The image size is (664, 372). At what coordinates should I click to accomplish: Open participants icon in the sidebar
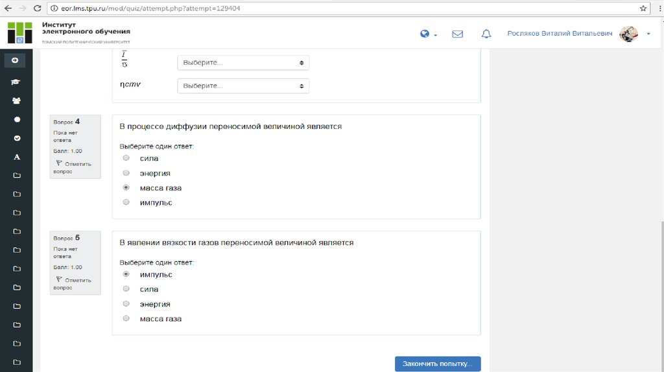16,101
